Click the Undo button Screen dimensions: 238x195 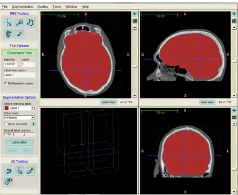click(12, 150)
